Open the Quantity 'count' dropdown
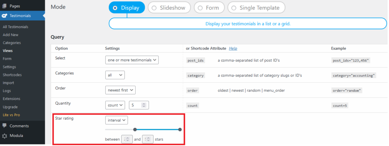389x146 pixels. coord(115,105)
